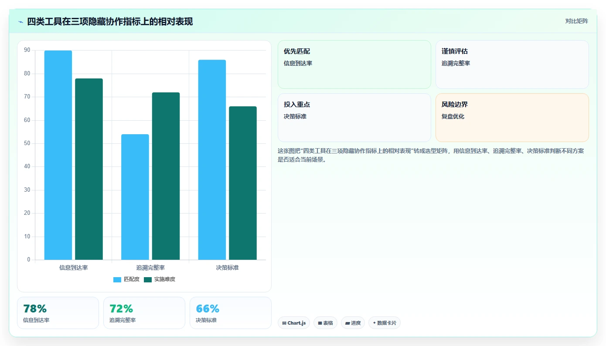Click the blue 匹配度 legend swatch

(x=117, y=280)
